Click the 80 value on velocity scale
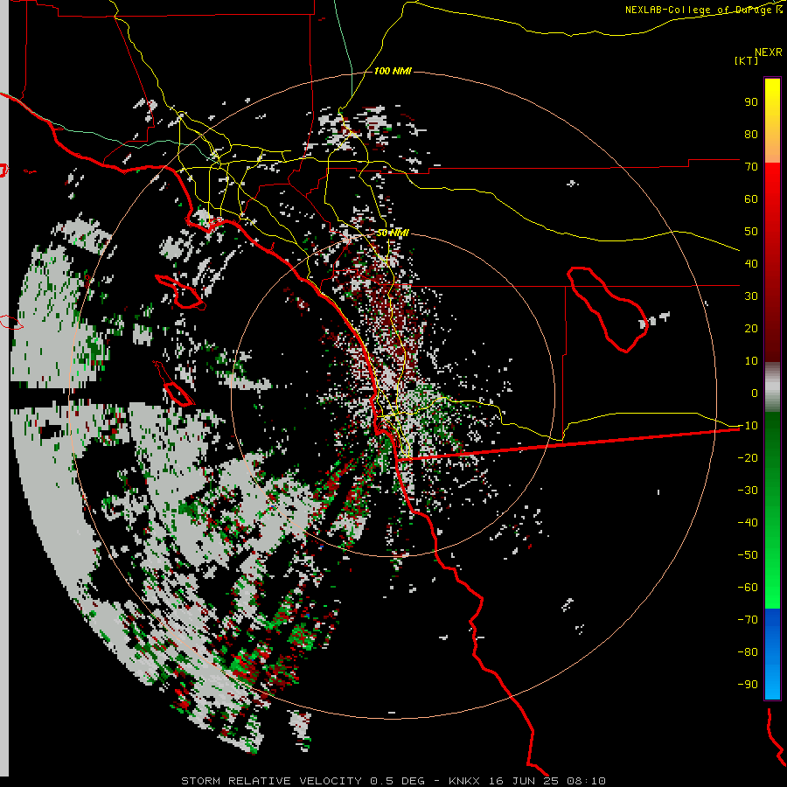This screenshot has width=787, height=787. click(x=751, y=134)
